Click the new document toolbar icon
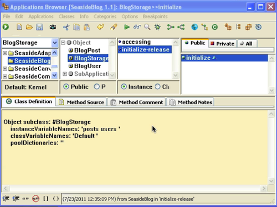Screen dimensions: 277x207 click(19, 27)
